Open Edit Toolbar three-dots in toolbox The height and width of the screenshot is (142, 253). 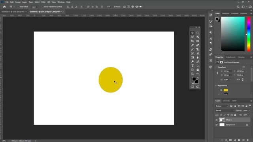[x=198, y=74]
